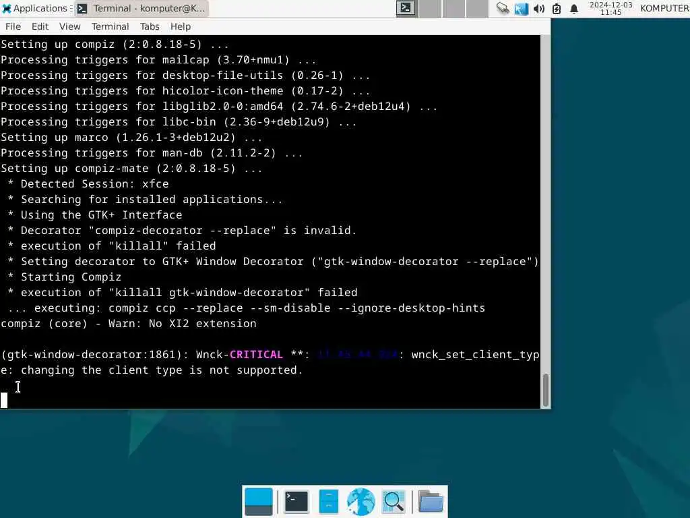This screenshot has width=690, height=518.
Task: Open home folder icon in dock
Action: point(431,502)
